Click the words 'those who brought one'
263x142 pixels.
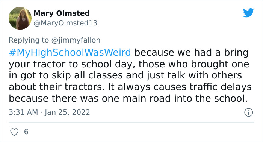pos(194,64)
